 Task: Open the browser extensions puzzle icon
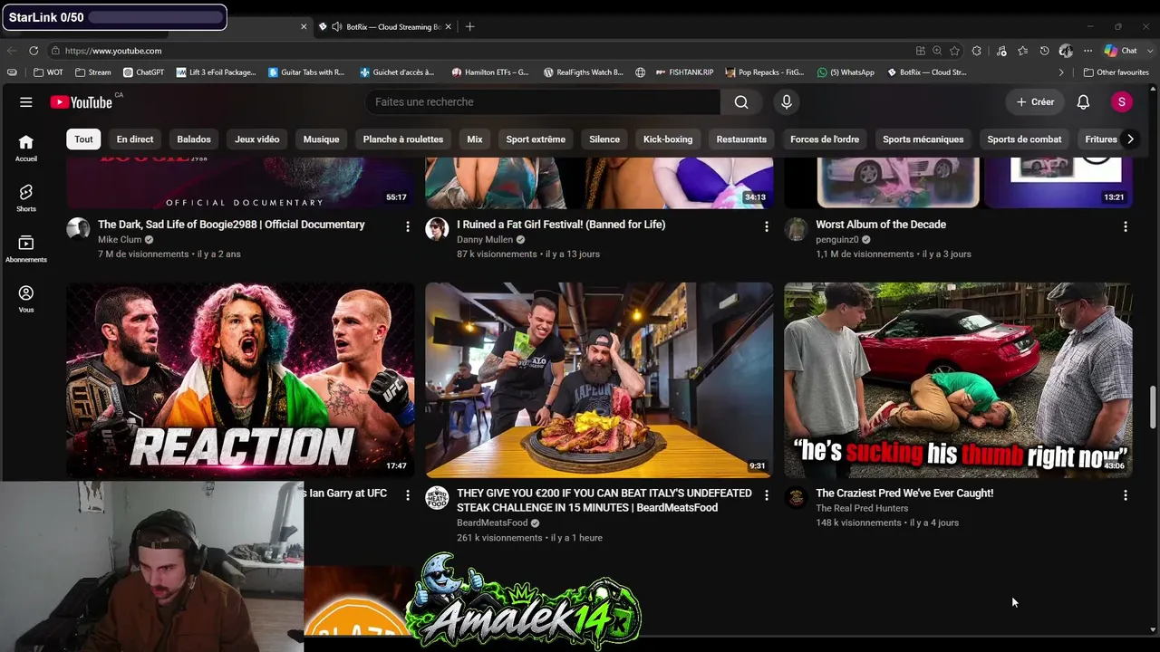(976, 51)
